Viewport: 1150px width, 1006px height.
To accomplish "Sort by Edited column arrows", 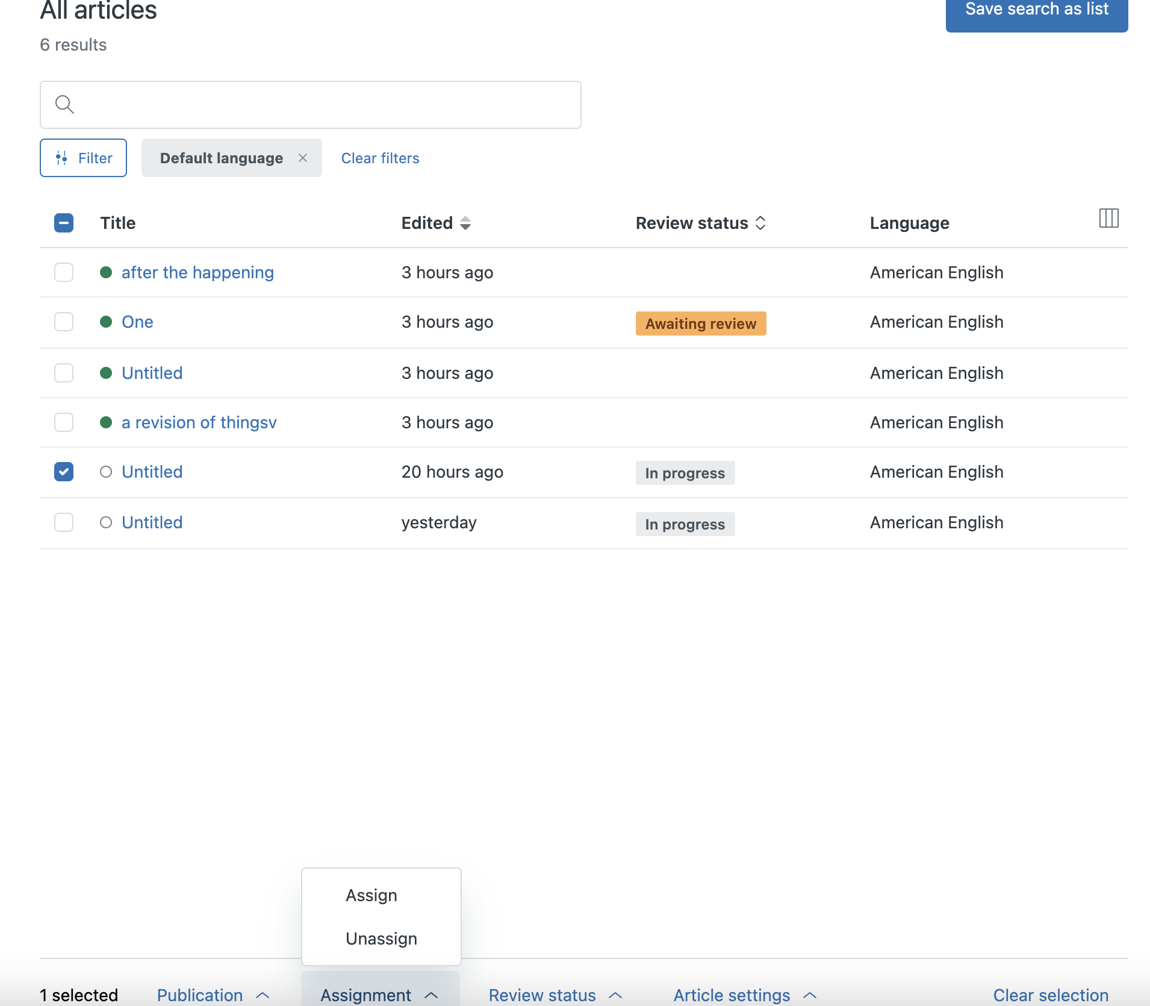I will click(465, 223).
